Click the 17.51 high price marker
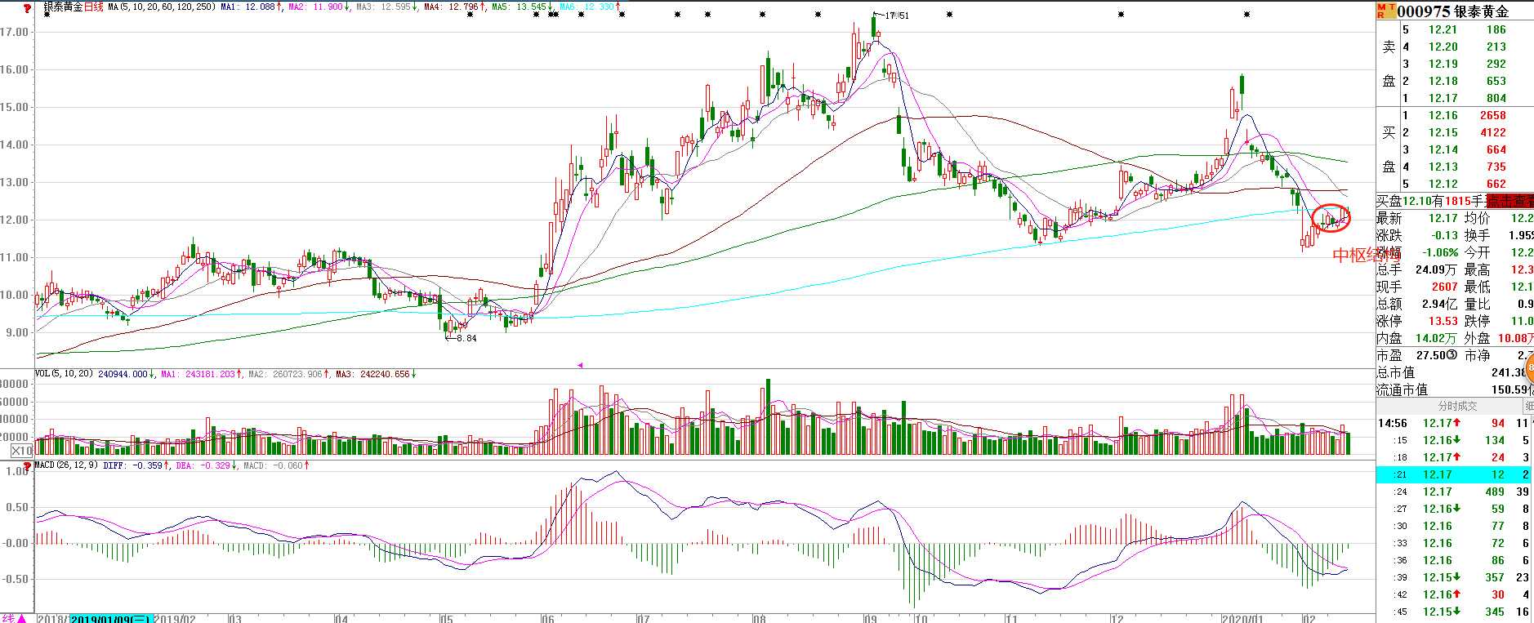Image resolution: width=1534 pixels, height=623 pixels. coord(896,16)
